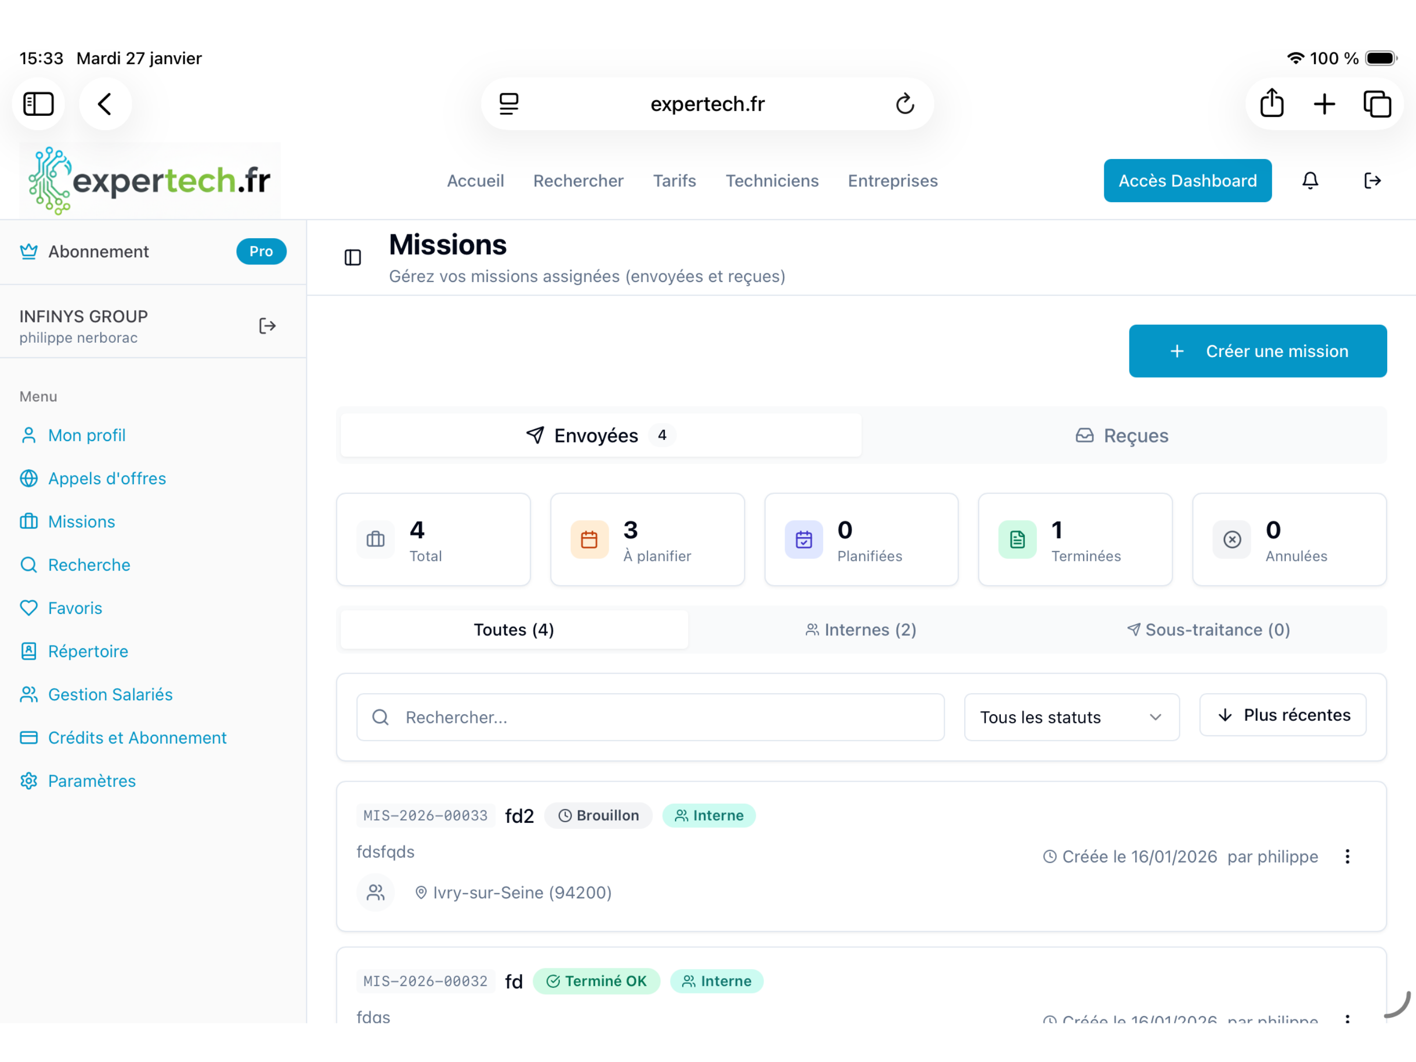Click the Terminées document icon
Image resolution: width=1416 pixels, height=1062 pixels.
pyautogui.click(x=1017, y=540)
